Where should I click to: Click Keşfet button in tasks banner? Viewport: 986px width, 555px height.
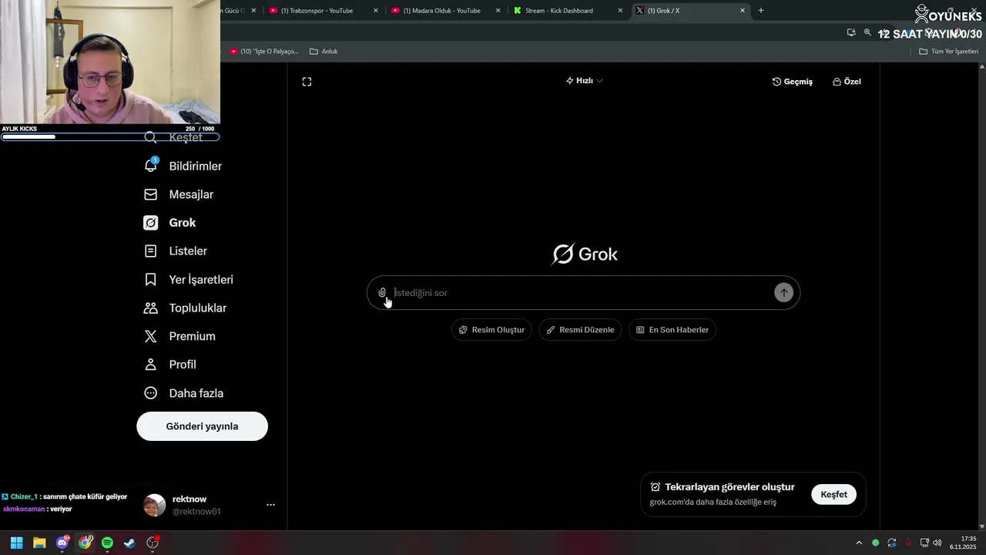833,495
